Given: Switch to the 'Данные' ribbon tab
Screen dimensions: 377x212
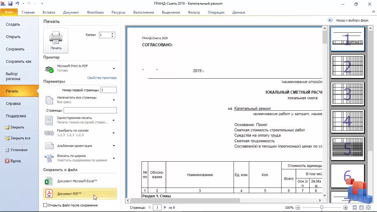Looking at the screenshot, I should pos(239,12).
